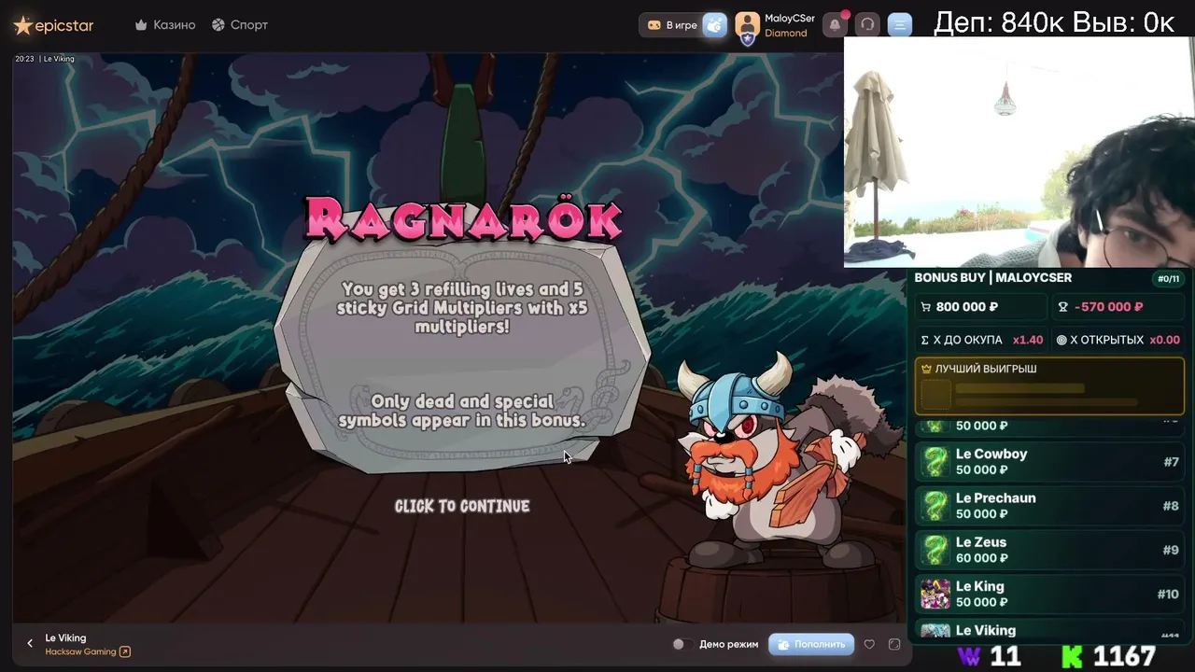
Task: Click the 800 000 ₽ total cost value
Action: pos(967,307)
